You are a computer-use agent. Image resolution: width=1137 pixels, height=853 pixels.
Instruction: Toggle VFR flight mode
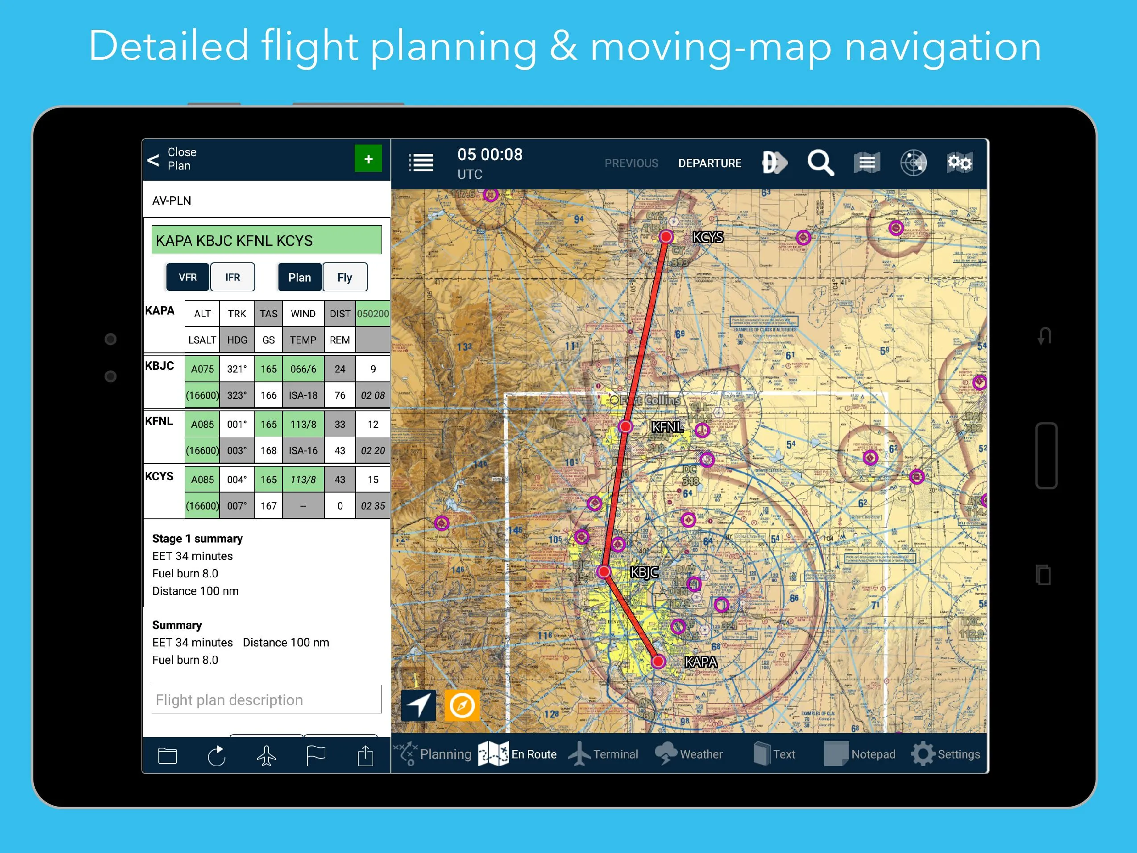(x=187, y=277)
